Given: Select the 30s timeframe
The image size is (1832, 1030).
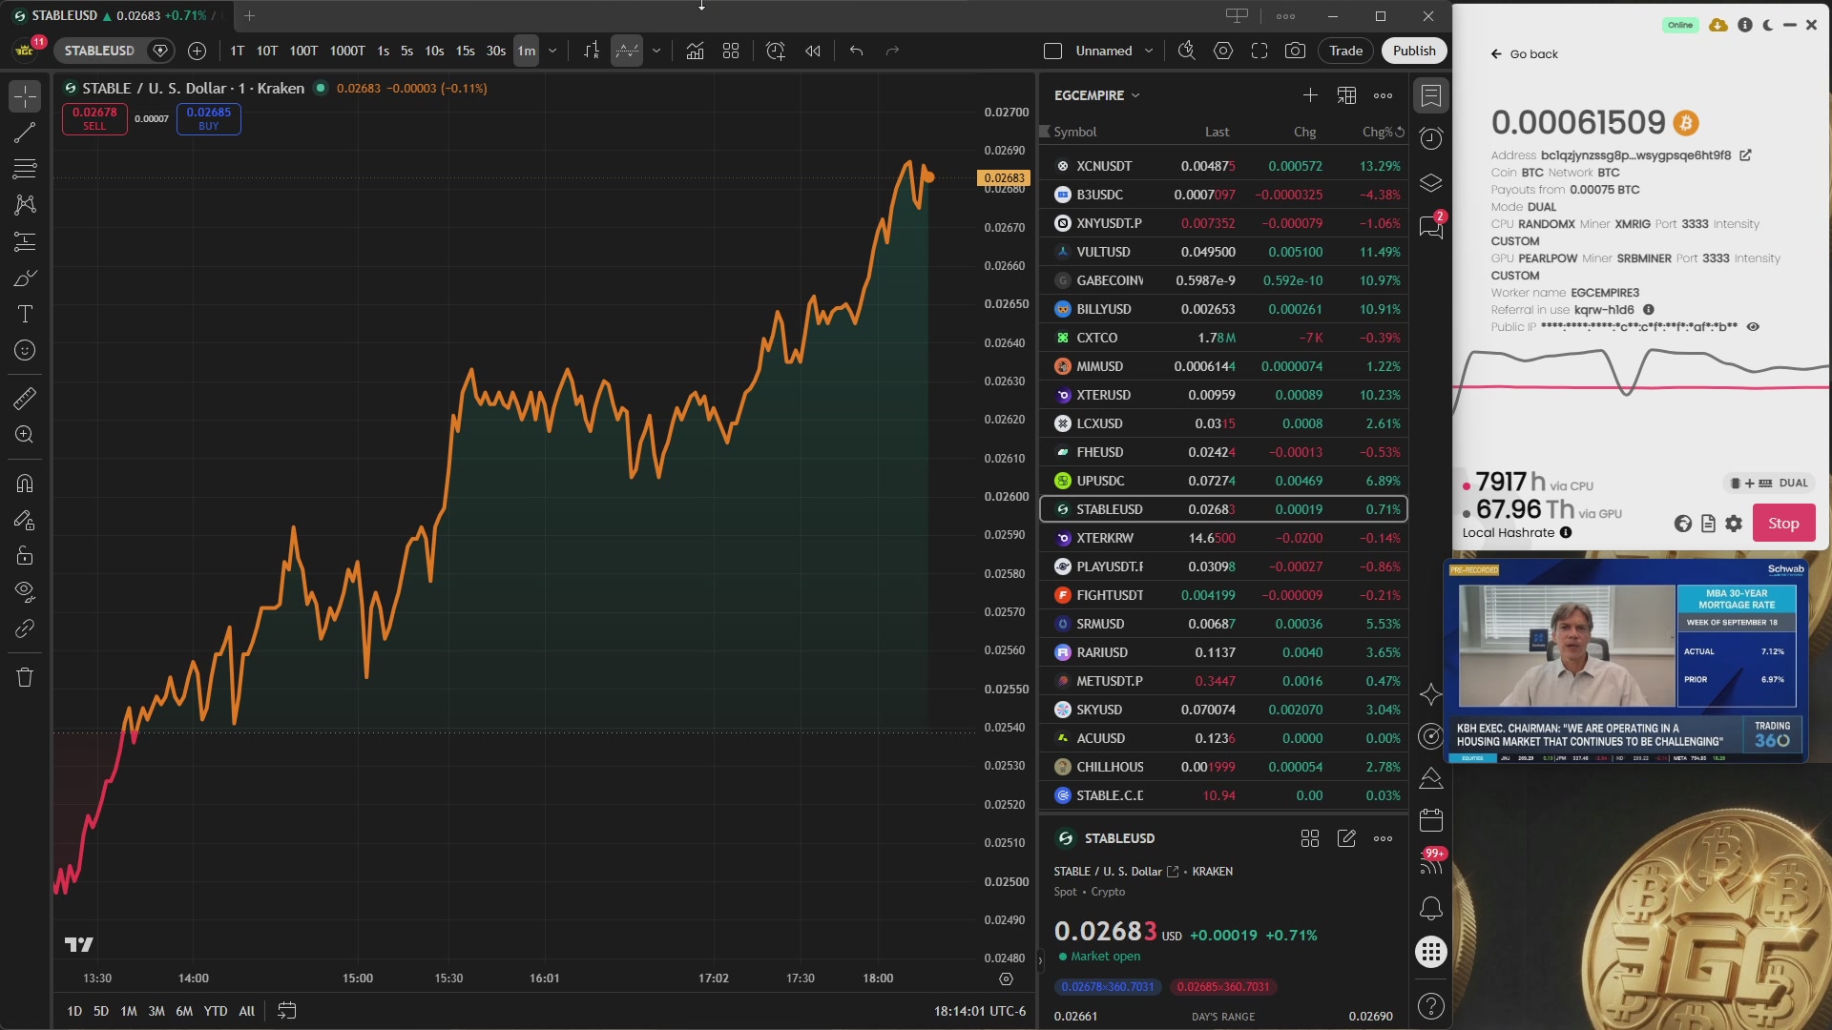Looking at the screenshot, I should click(495, 51).
